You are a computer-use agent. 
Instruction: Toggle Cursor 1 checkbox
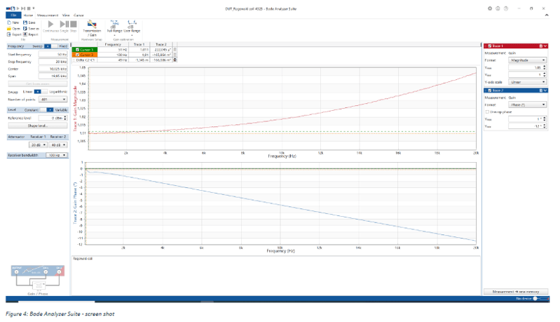(76, 50)
